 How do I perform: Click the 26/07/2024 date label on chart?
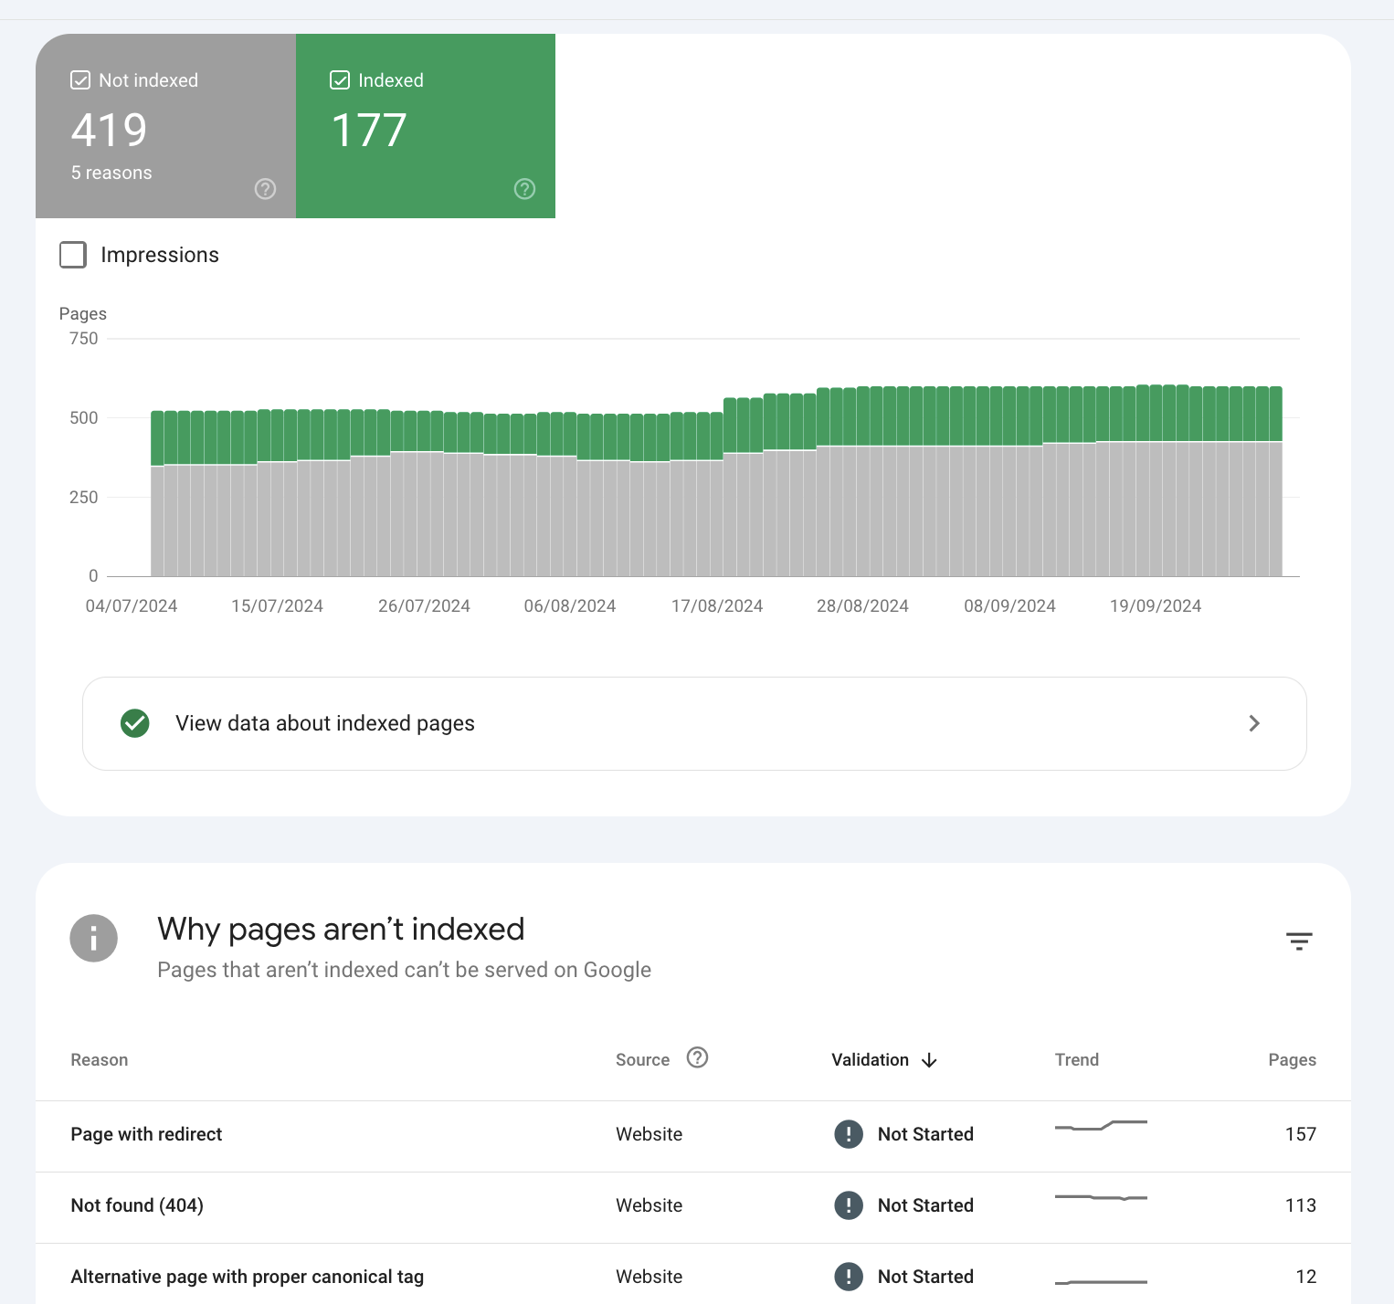(x=424, y=606)
